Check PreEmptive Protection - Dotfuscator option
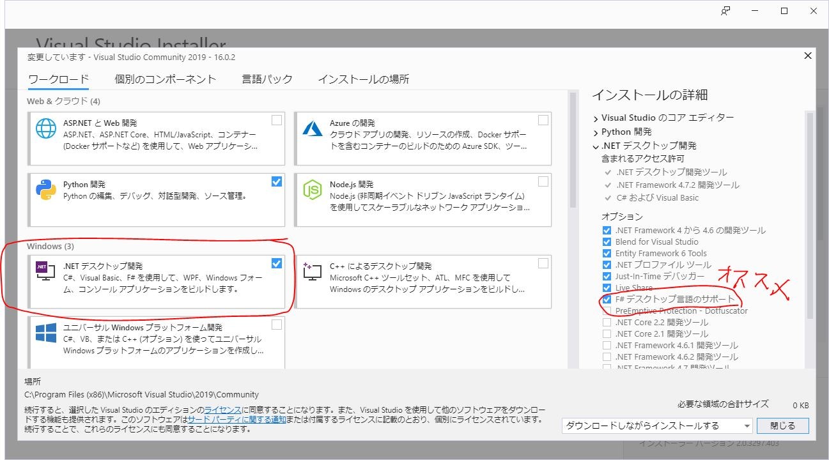Screen dimensions: 829x460 (607, 310)
